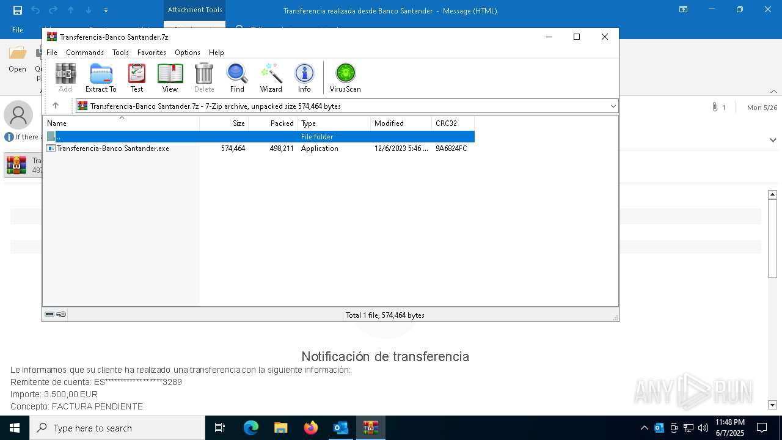Open Ribbon Display Options

point(684,10)
